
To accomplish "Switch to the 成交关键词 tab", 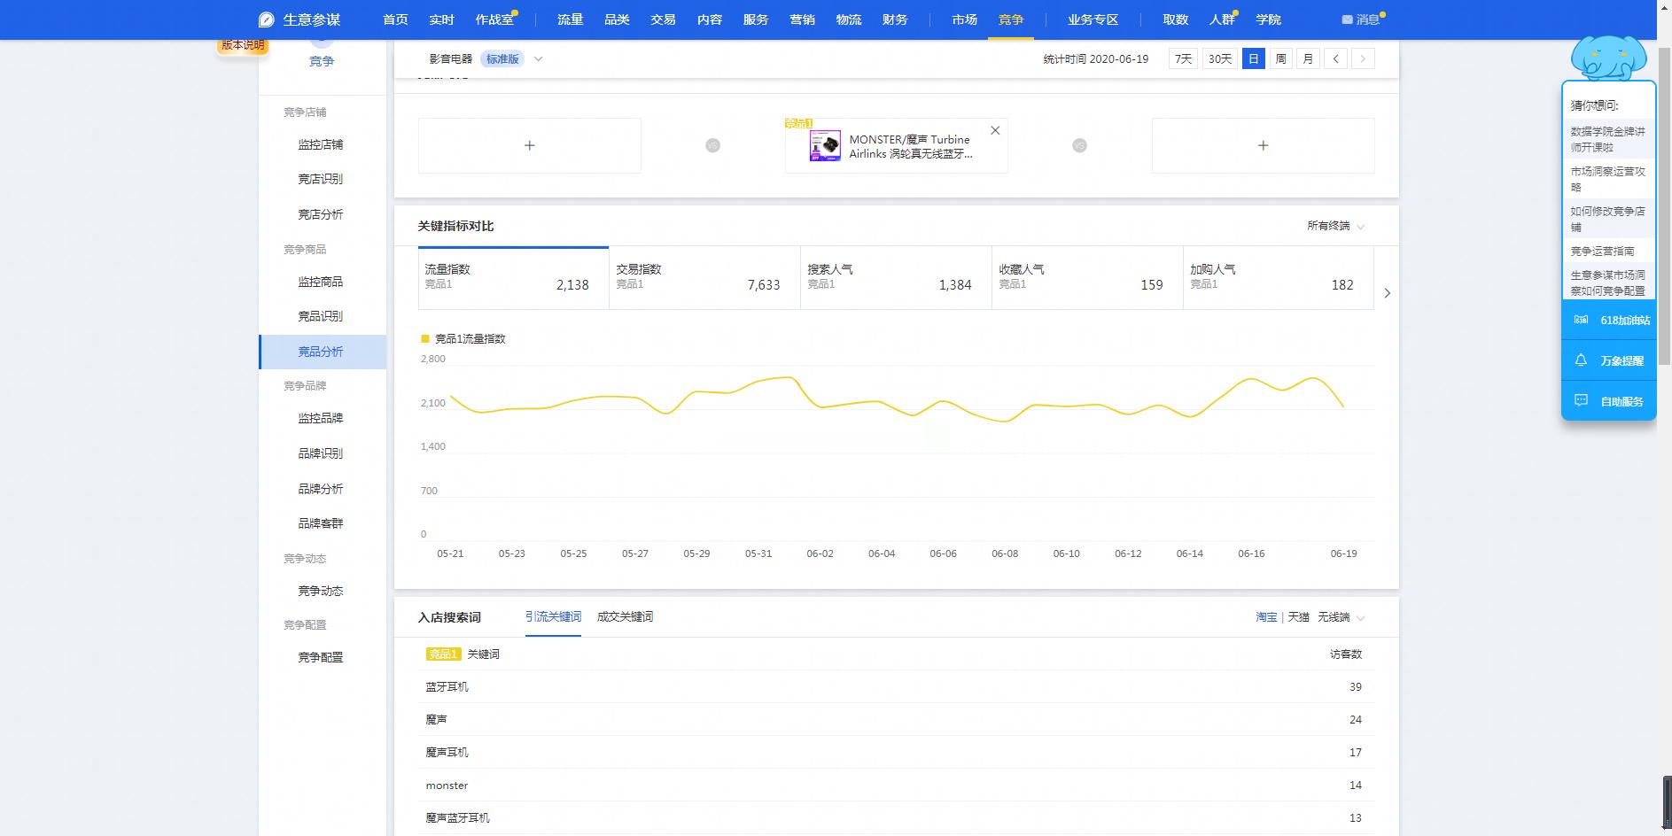I will pyautogui.click(x=625, y=617).
